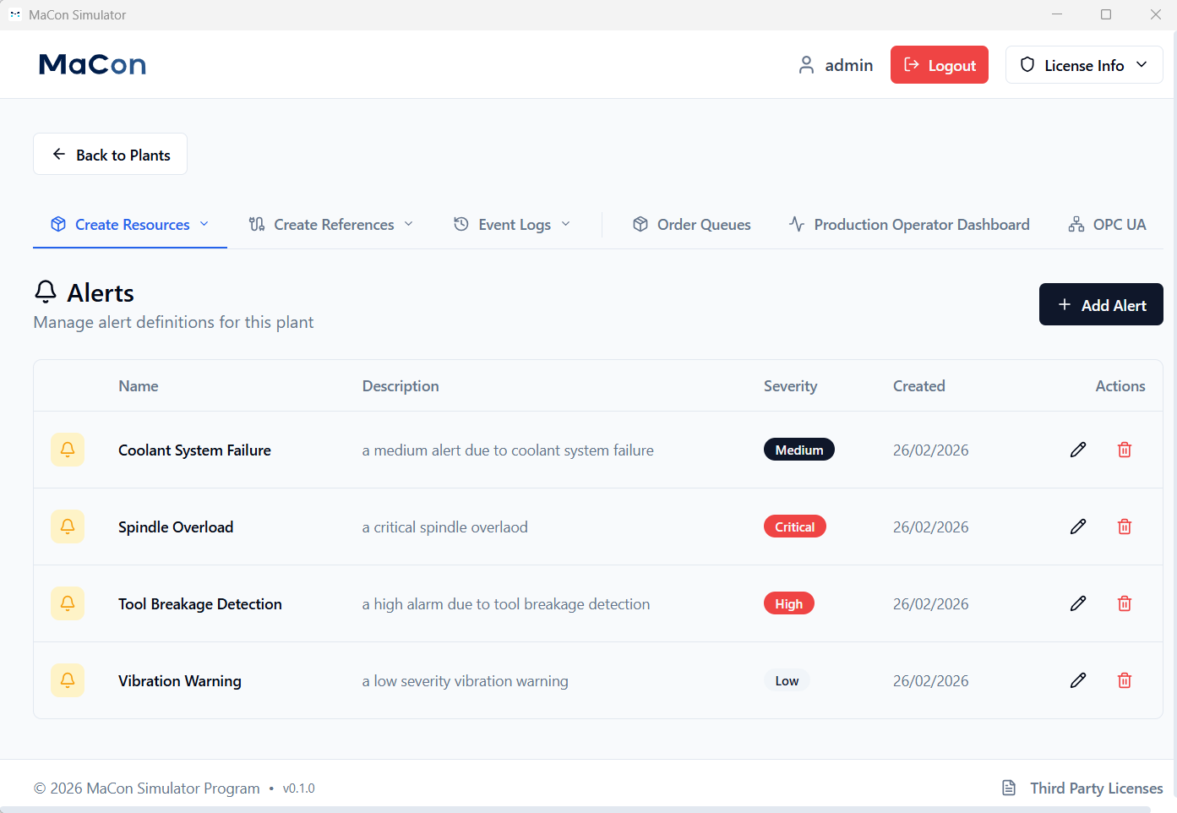Log out using the Logout button
Screen dimensions: 1177x813
click(x=939, y=65)
